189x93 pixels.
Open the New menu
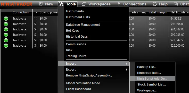tap(49, 4)
